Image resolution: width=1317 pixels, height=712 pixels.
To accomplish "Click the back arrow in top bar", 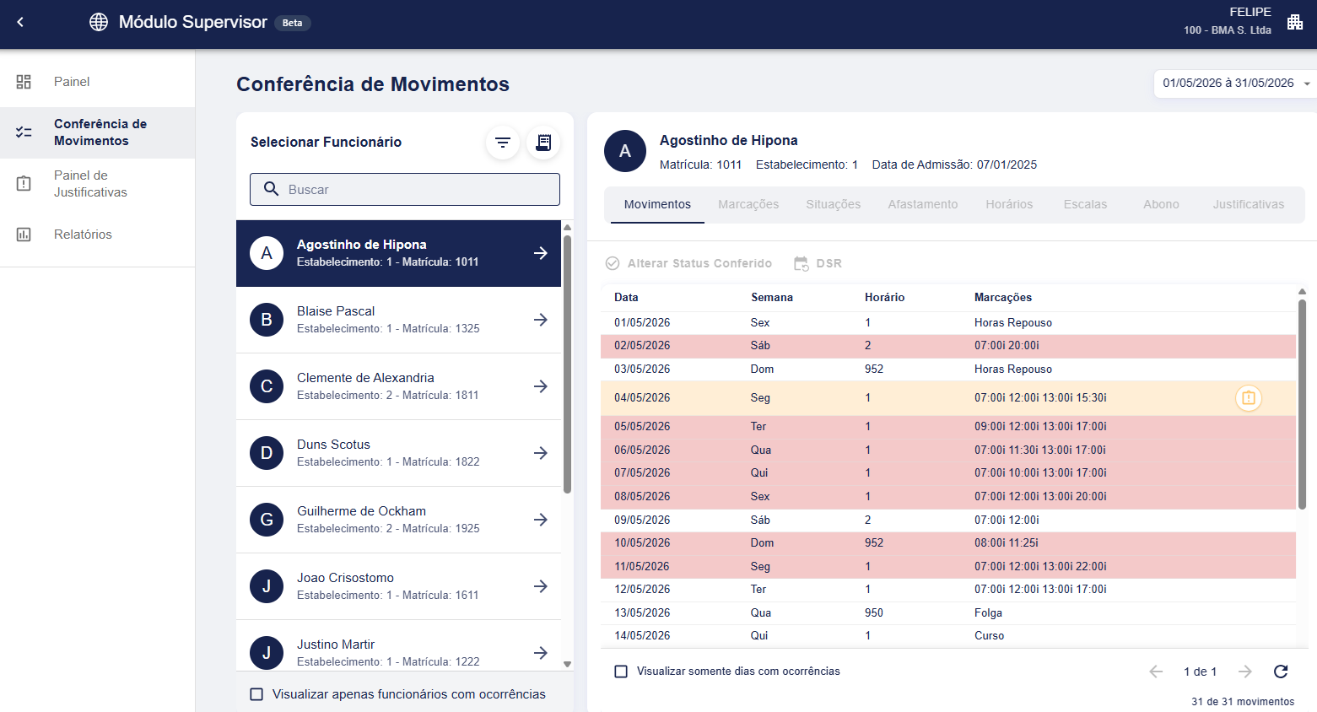I will (20, 22).
